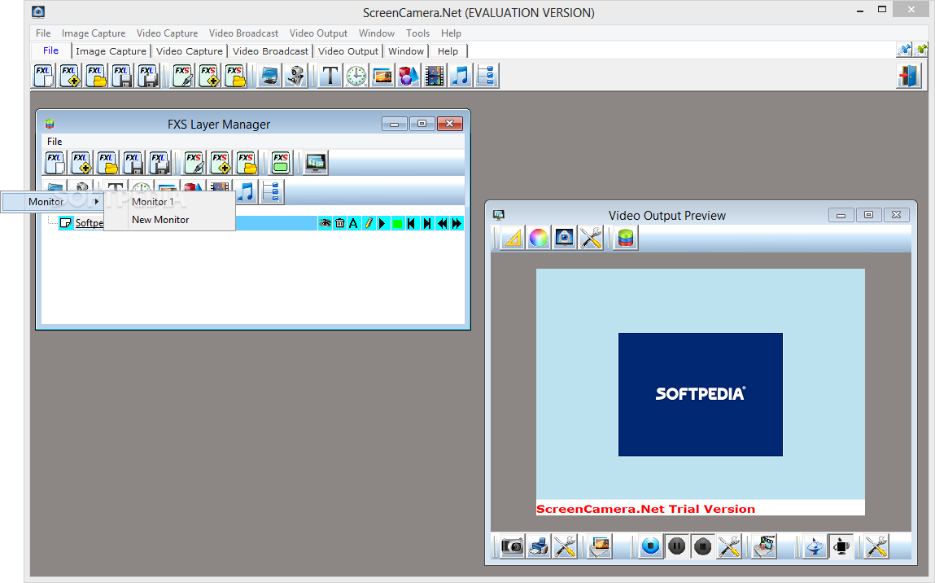Delete the layer with the trash icon

click(x=339, y=223)
